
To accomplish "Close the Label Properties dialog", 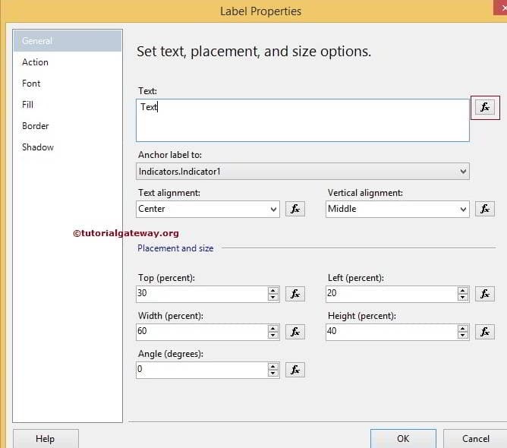I will 500,7.
